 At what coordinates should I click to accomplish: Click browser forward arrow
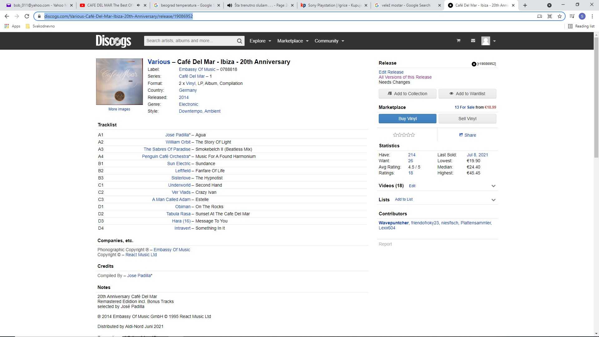coord(17,16)
